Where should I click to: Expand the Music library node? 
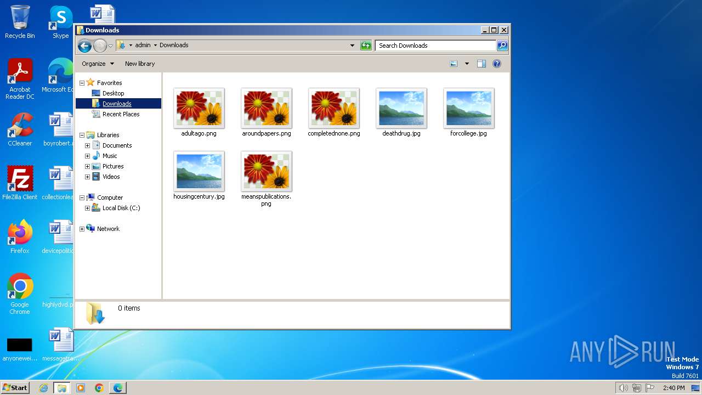pyautogui.click(x=87, y=156)
